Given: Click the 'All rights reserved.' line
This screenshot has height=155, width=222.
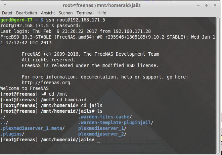Looking at the screenshot, I should click(48, 60).
